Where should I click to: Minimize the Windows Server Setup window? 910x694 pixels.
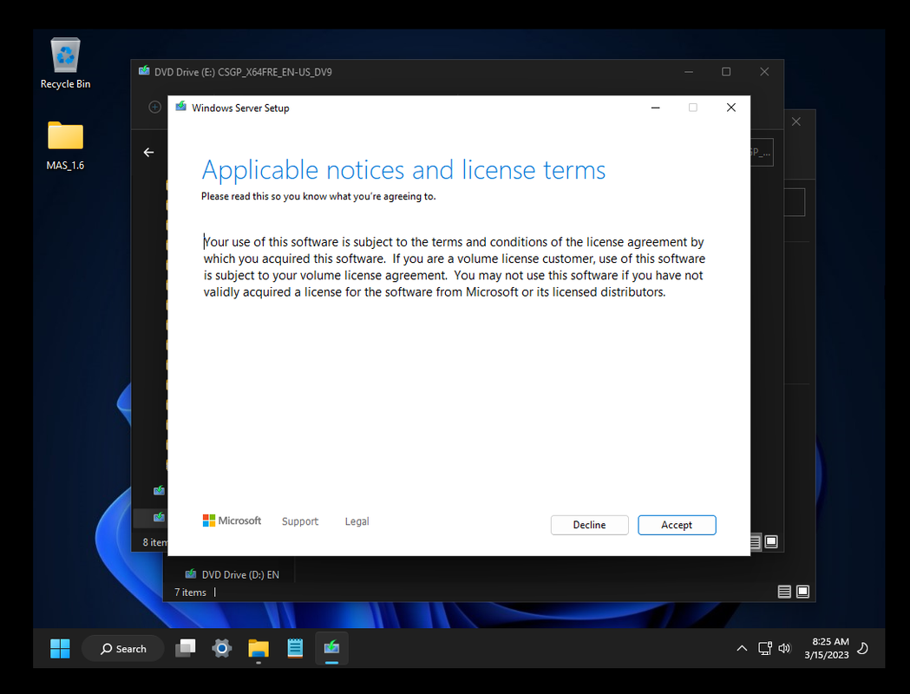click(x=655, y=108)
